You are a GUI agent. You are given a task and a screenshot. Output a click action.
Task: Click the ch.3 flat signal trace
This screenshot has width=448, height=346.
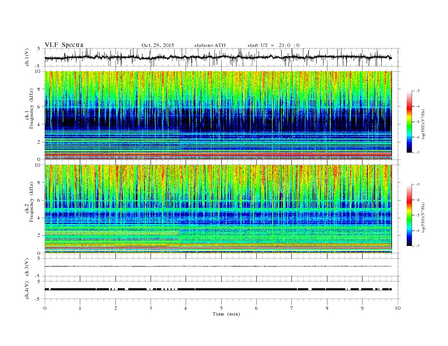click(x=218, y=266)
